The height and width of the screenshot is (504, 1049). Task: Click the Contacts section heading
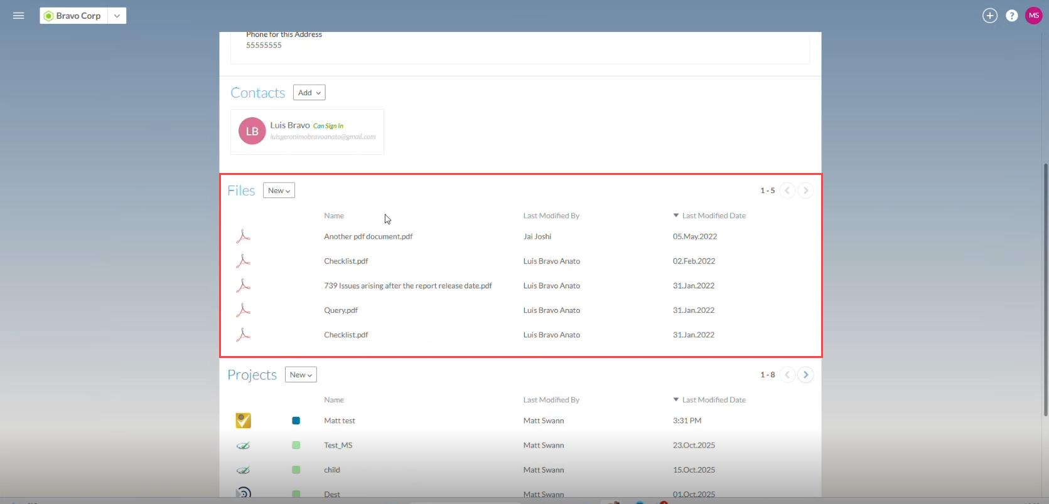pyautogui.click(x=258, y=93)
